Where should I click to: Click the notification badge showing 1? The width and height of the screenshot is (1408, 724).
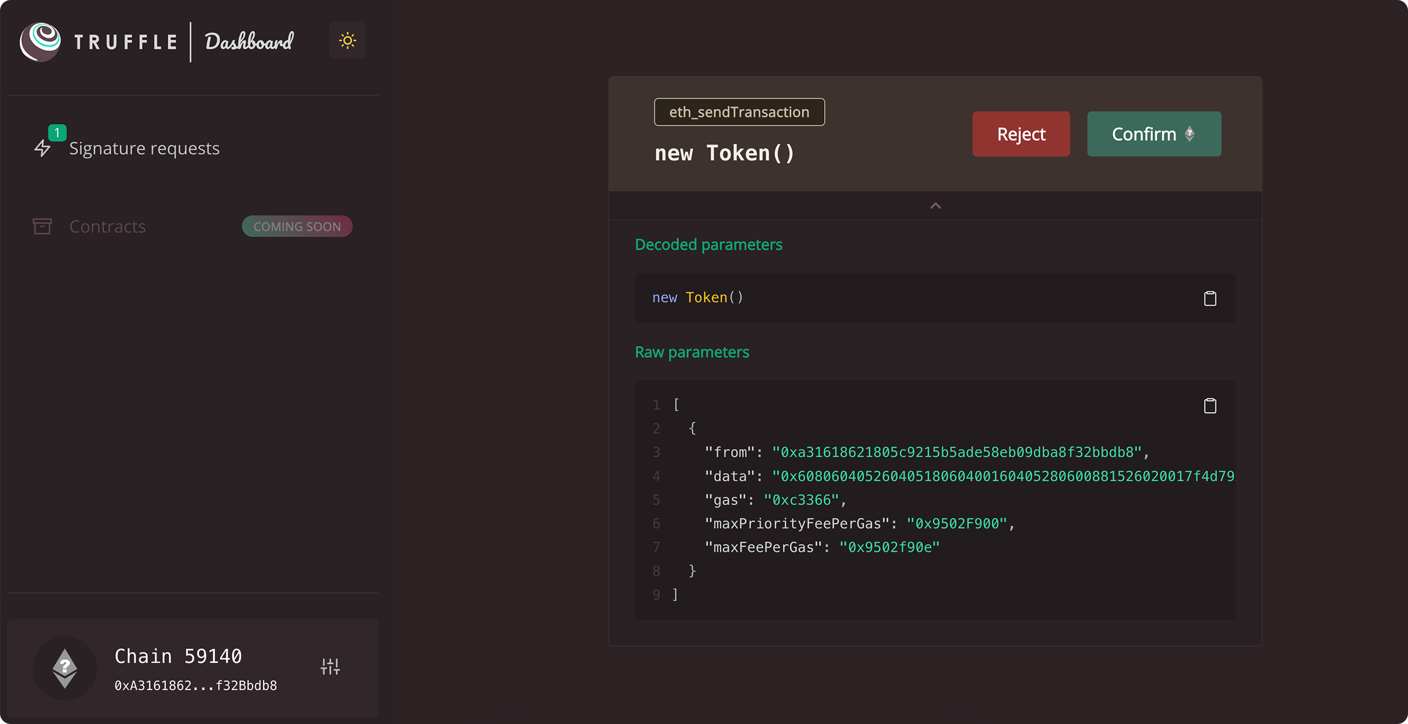tap(57, 132)
